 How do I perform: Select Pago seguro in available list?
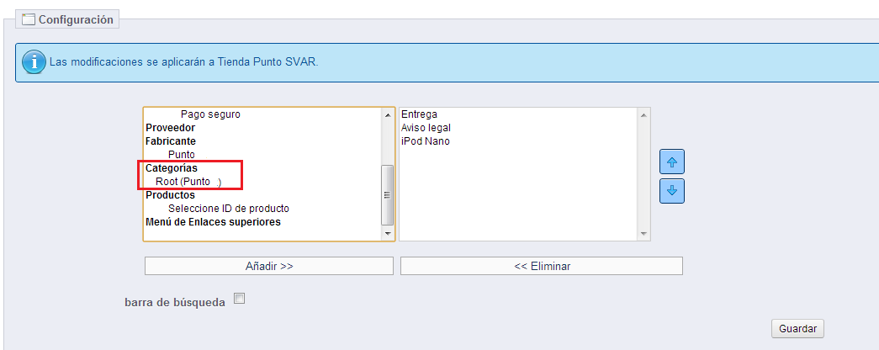tap(210, 114)
